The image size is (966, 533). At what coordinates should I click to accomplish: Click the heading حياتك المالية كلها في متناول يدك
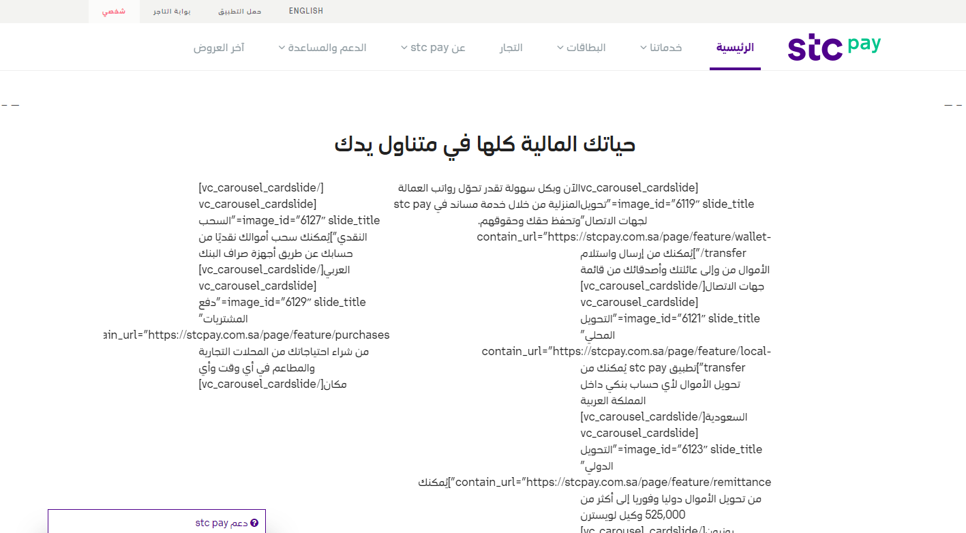485,144
